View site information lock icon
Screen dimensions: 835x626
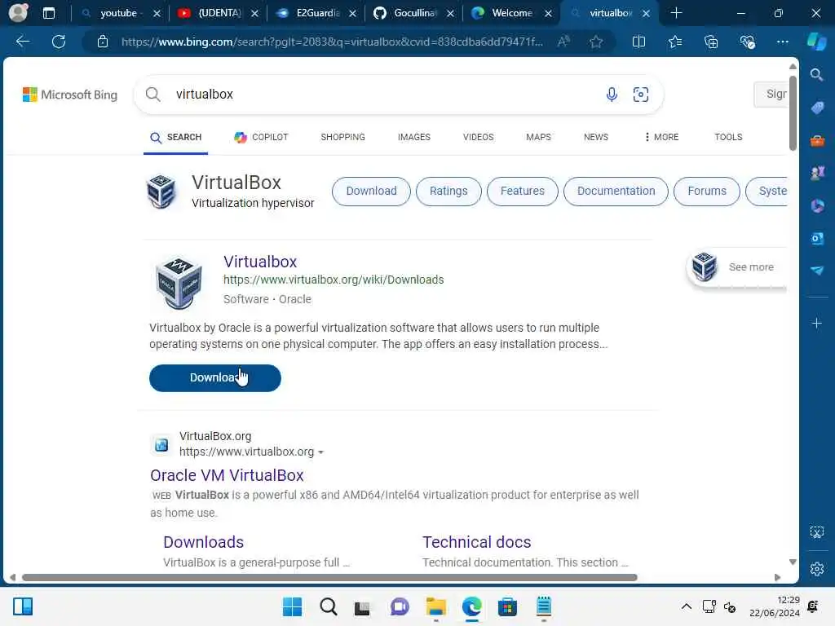[x=103, y=42]
